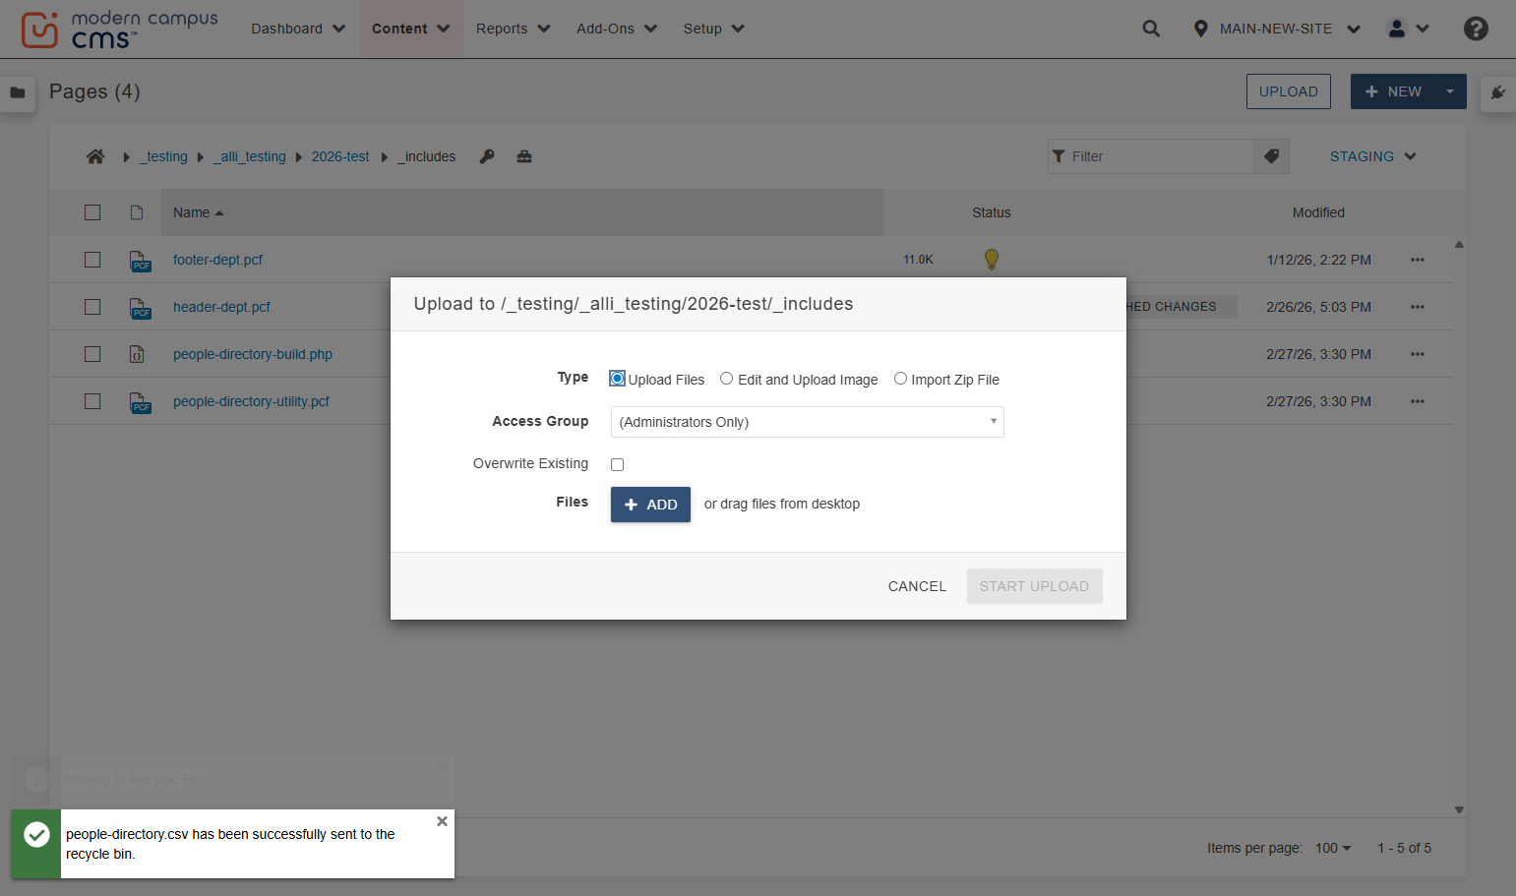Check the box for people-directory-build.php
This screenshot has height=896, width=1516.
(92, 354)
